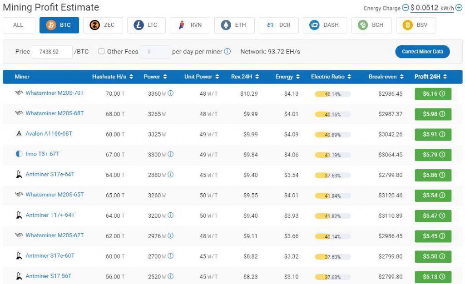Open the Whatsminer M20S-68T link

(54, 113)
